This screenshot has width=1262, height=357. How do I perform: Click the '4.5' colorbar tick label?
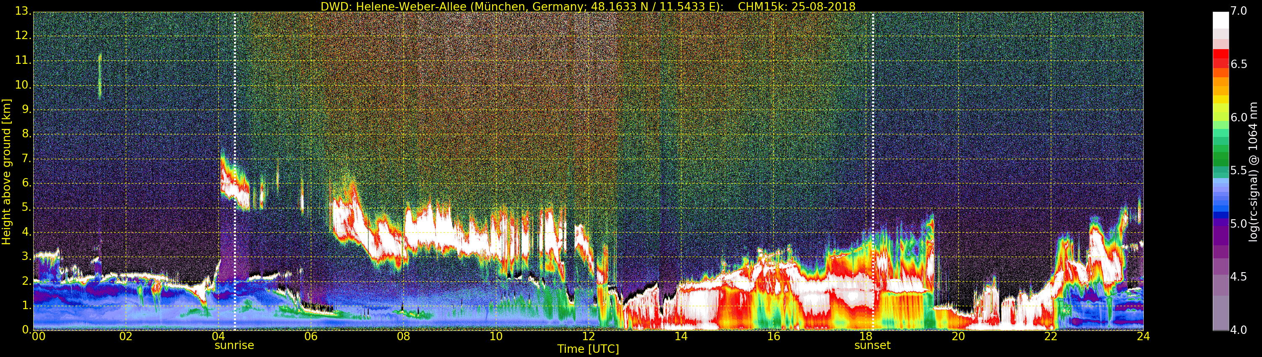[1239, 277]
